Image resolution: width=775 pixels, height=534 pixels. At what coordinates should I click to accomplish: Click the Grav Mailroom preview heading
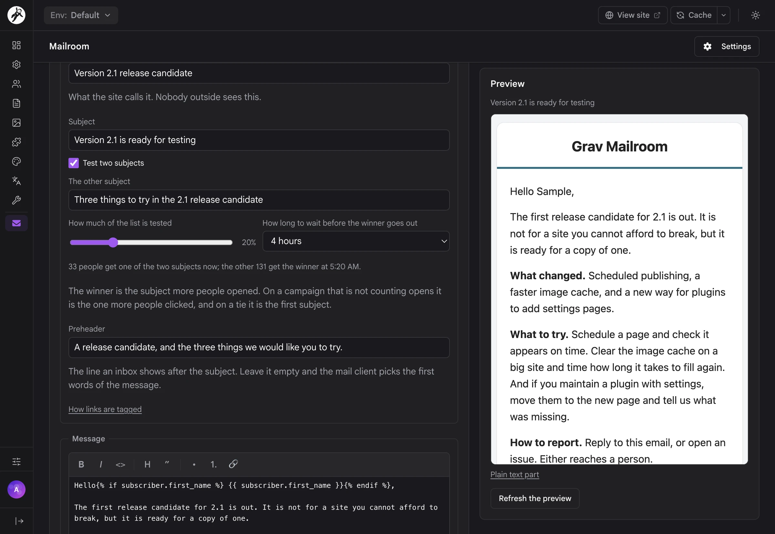(619, 147)
